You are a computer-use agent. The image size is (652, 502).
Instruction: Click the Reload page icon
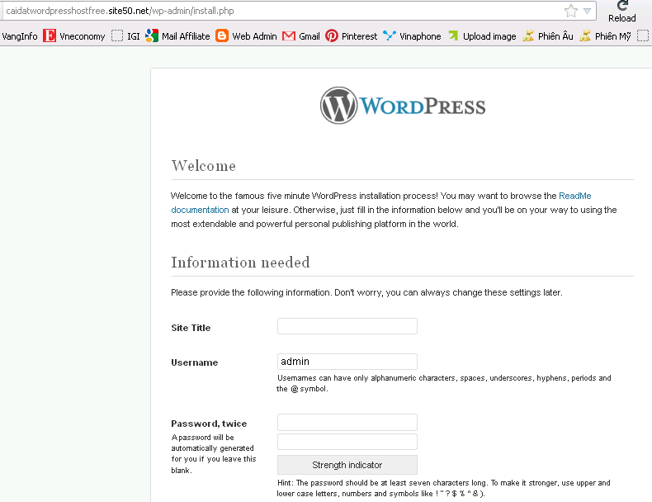[622, 6]
